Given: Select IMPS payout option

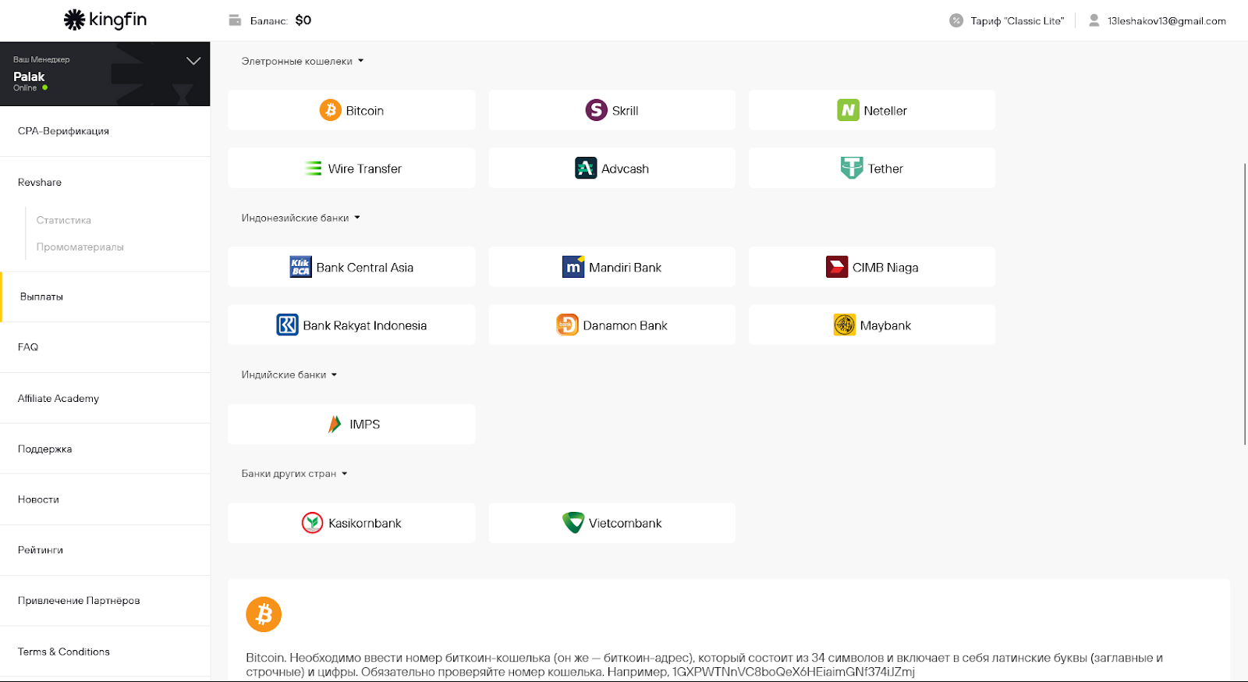Looking at the screenshot, I should 352,424.
